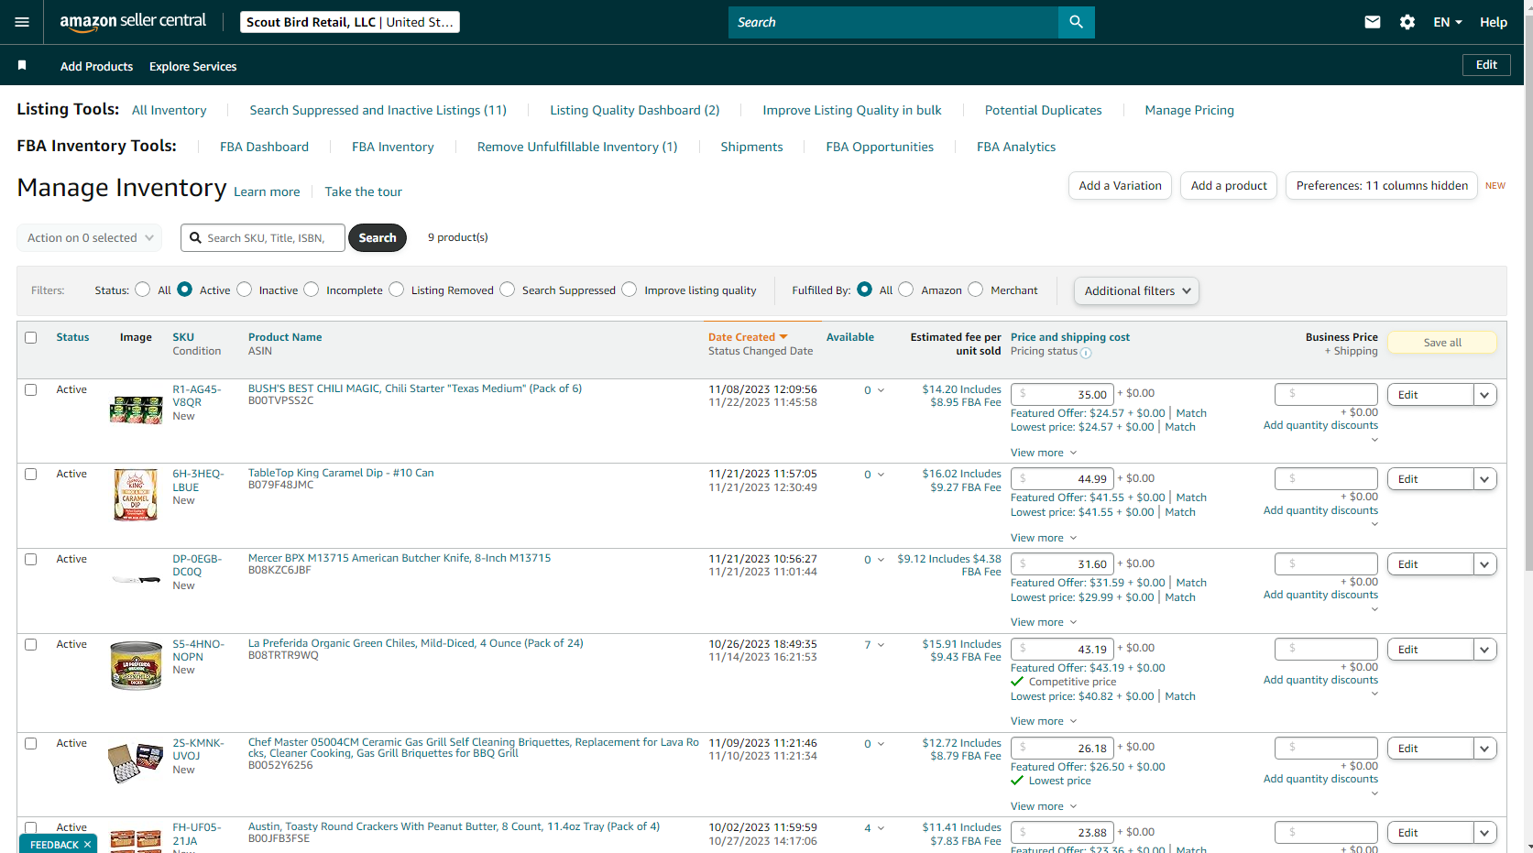Open Edit dropdown arrow for Chili Magic row
Image resolution: width=1533 pixels, height=853 pixels.
pyautogui.click(x=1485, y=395)
